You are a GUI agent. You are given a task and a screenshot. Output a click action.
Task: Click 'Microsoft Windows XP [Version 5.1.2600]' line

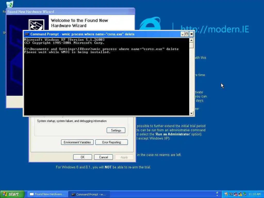point(64,40)
